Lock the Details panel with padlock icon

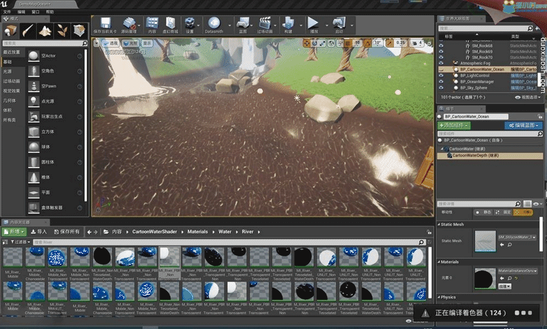[x=540, y=117]
